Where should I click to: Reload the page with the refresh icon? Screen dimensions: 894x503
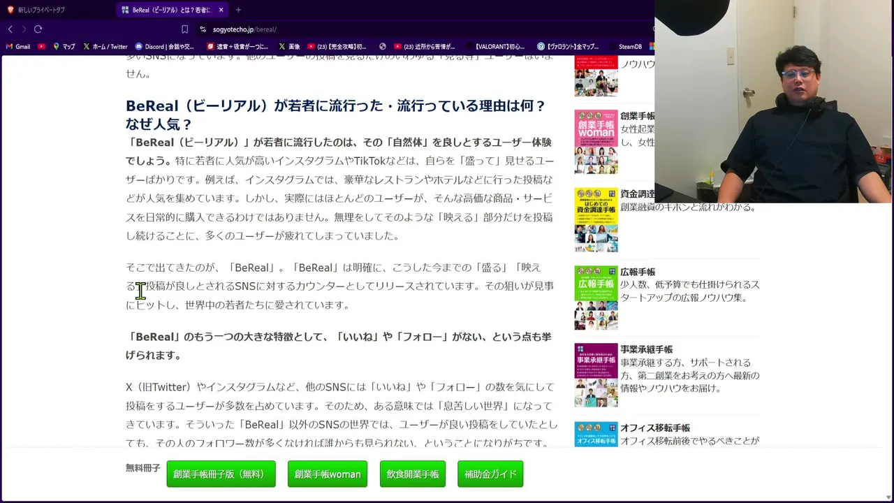coord(38,29)
